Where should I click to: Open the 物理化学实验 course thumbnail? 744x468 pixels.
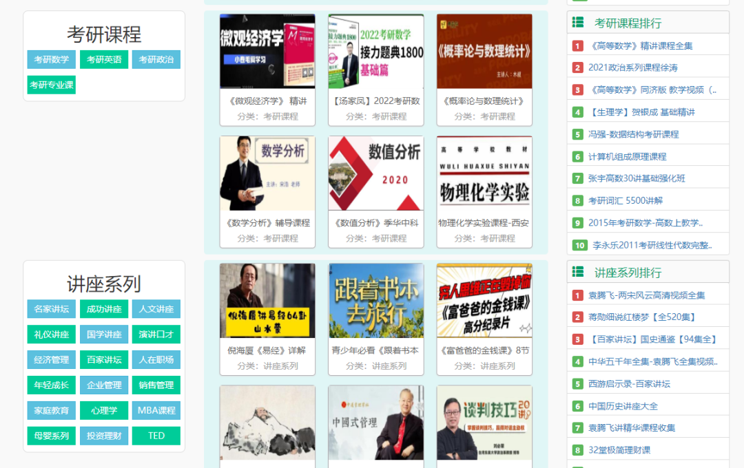point(484,173)
